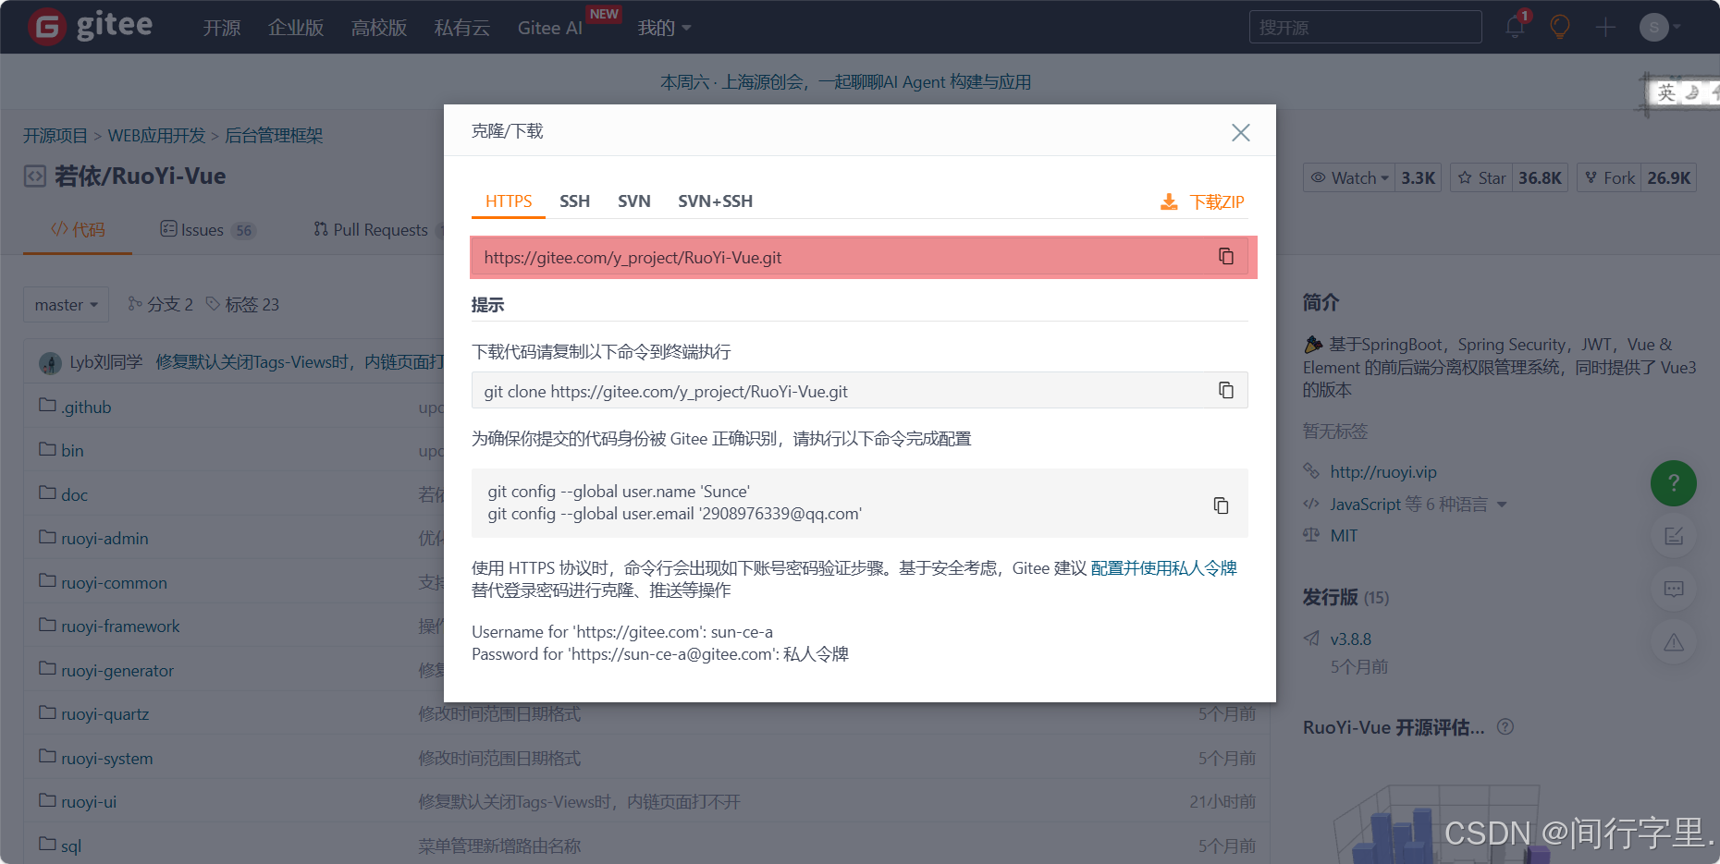The height and width of the screenshot is (864, 1720).
Task: Click the floating comment chat icon
Action: (x=1674, y=589)
